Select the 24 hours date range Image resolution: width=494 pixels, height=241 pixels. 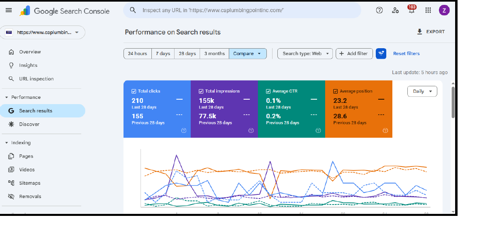(x=138, y=53)
